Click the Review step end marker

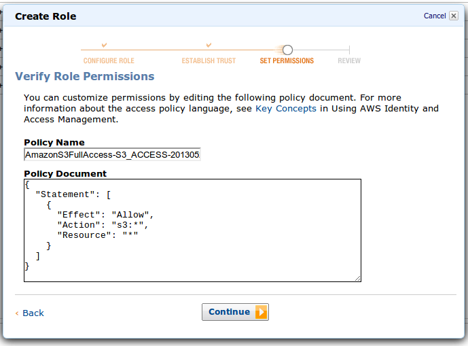click(x=349, y=50)
